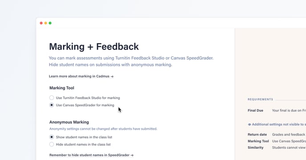Click the Marking Tool row in requirements panel
This screenshot has height=160, width=306.
tap(277, 141)
